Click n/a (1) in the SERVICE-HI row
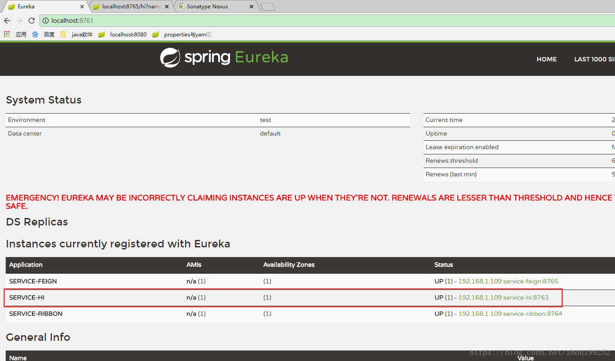This screenshot has width=615, height=361. coord(196,297)
